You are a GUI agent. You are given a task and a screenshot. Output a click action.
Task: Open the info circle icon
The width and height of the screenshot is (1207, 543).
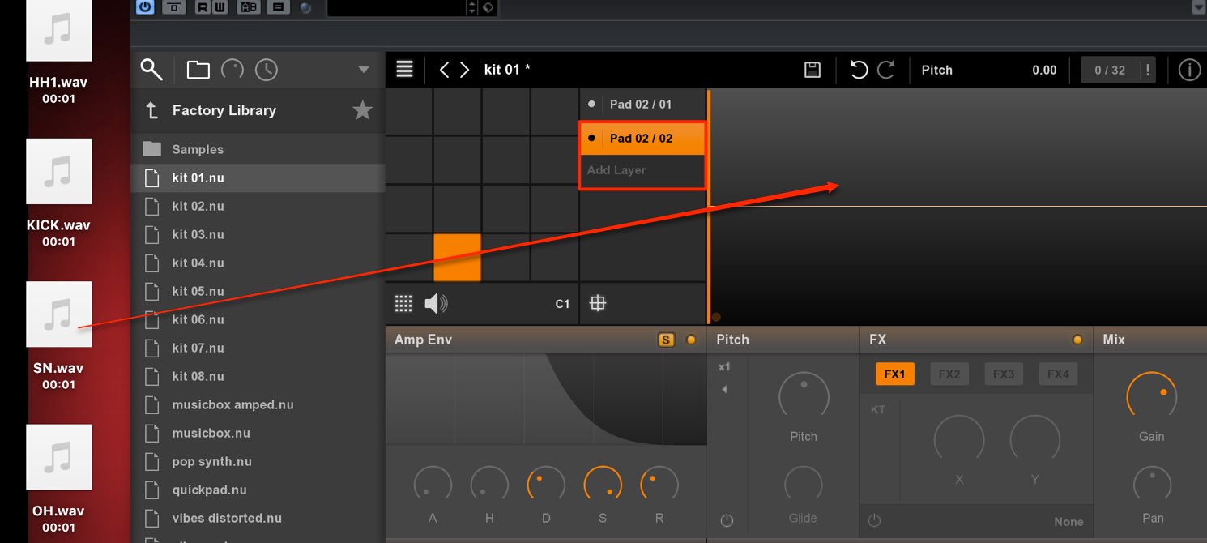pos(1189,70)
